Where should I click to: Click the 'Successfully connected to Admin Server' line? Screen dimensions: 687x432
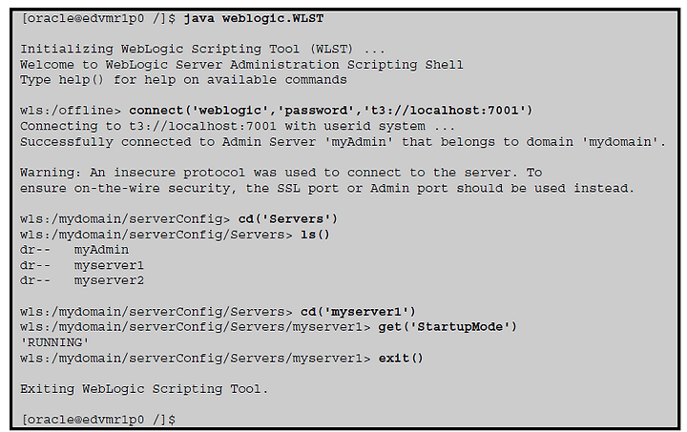click(343, 142)
